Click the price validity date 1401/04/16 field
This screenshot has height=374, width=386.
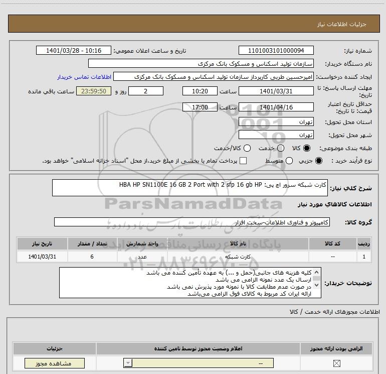(276, 107)
